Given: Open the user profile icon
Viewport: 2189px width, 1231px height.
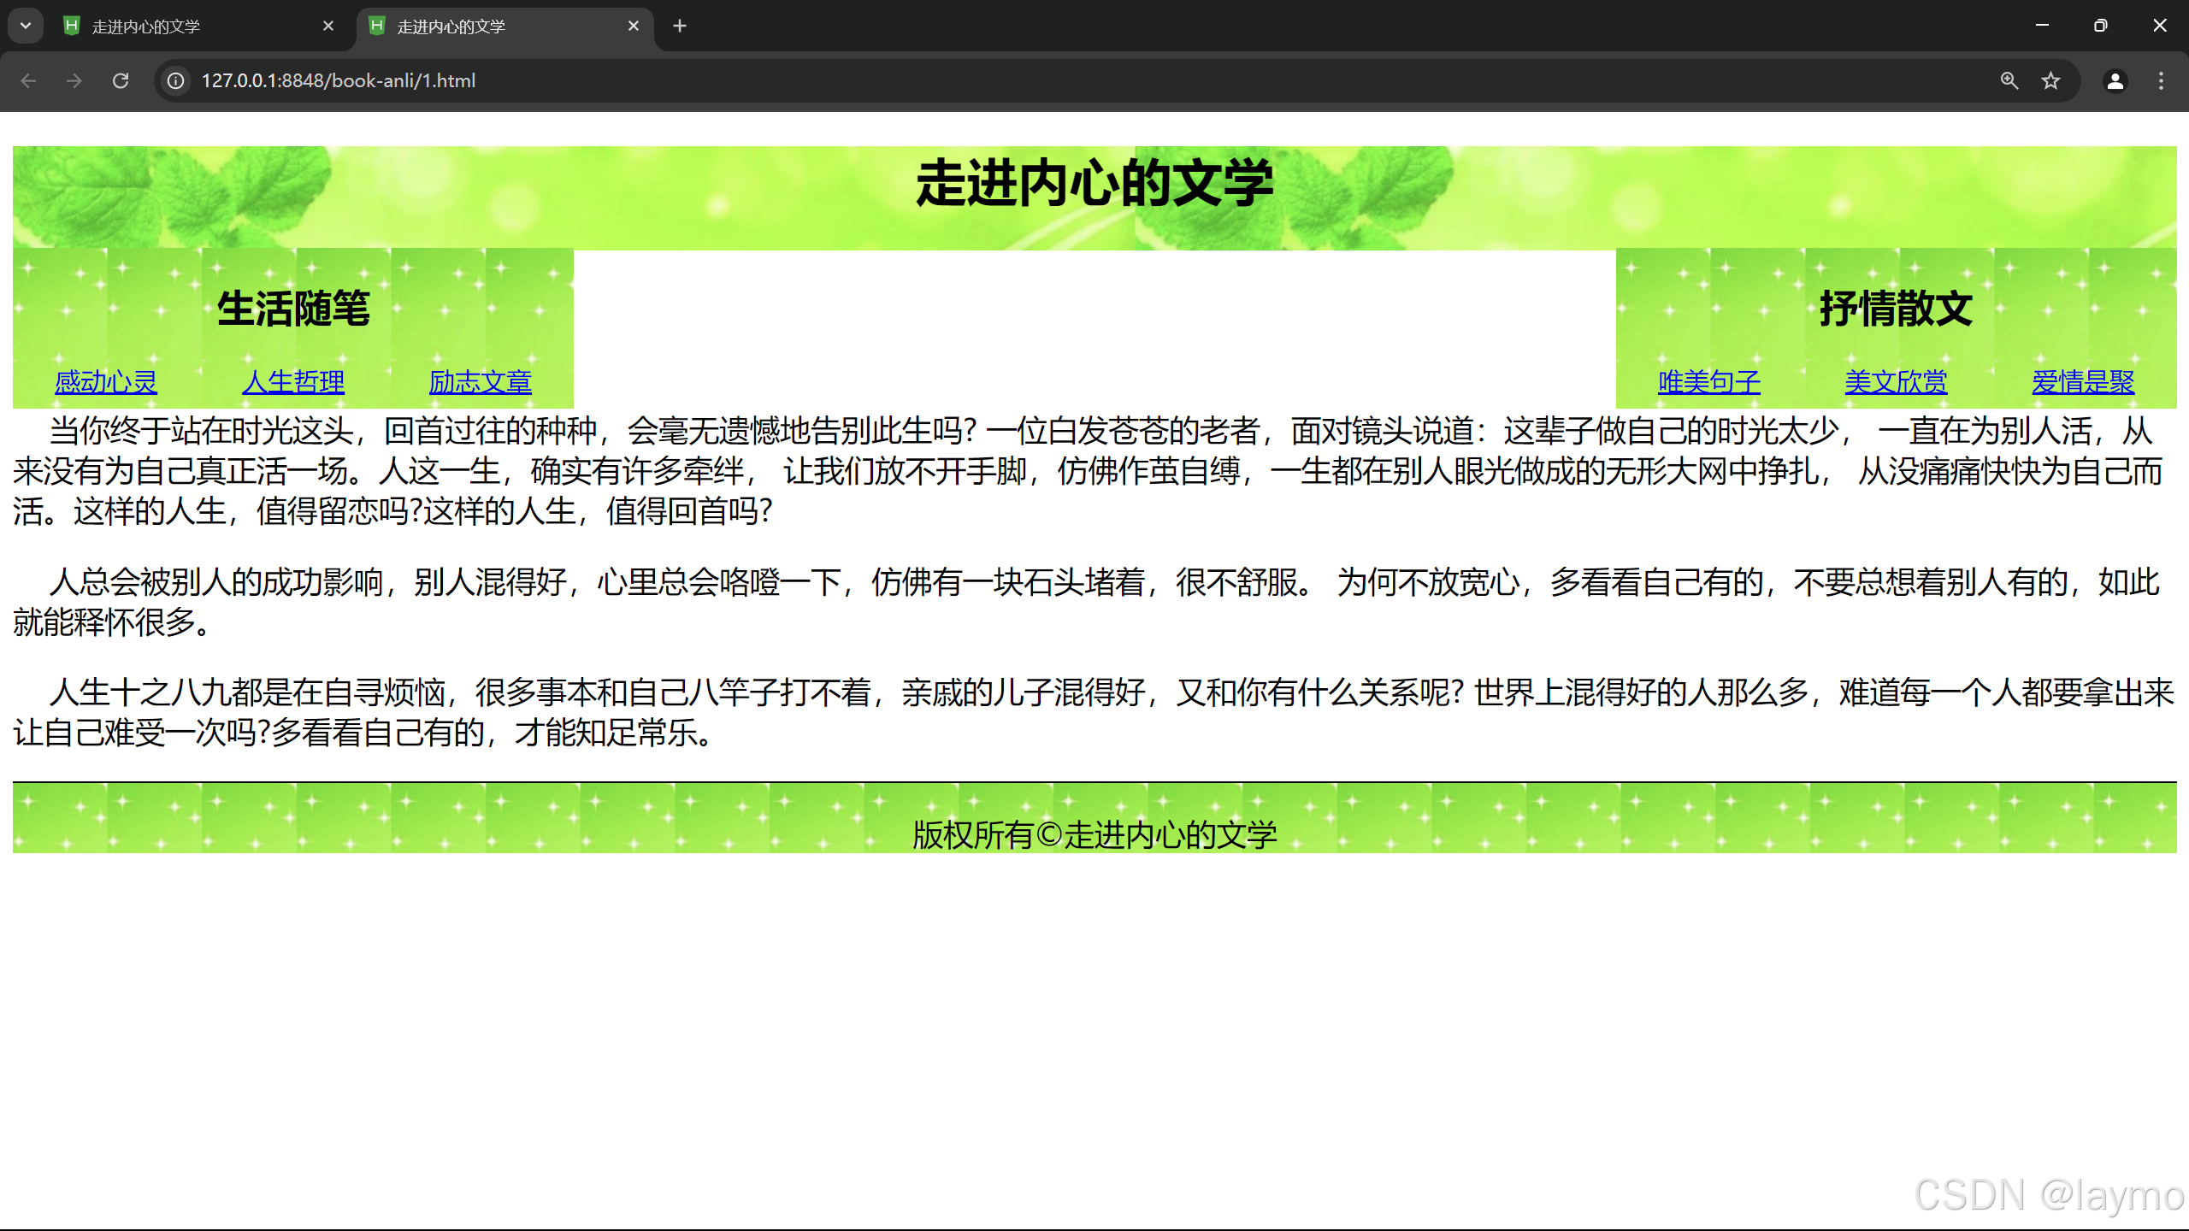Looking at the screenshot, I should tap(2115, 80).
